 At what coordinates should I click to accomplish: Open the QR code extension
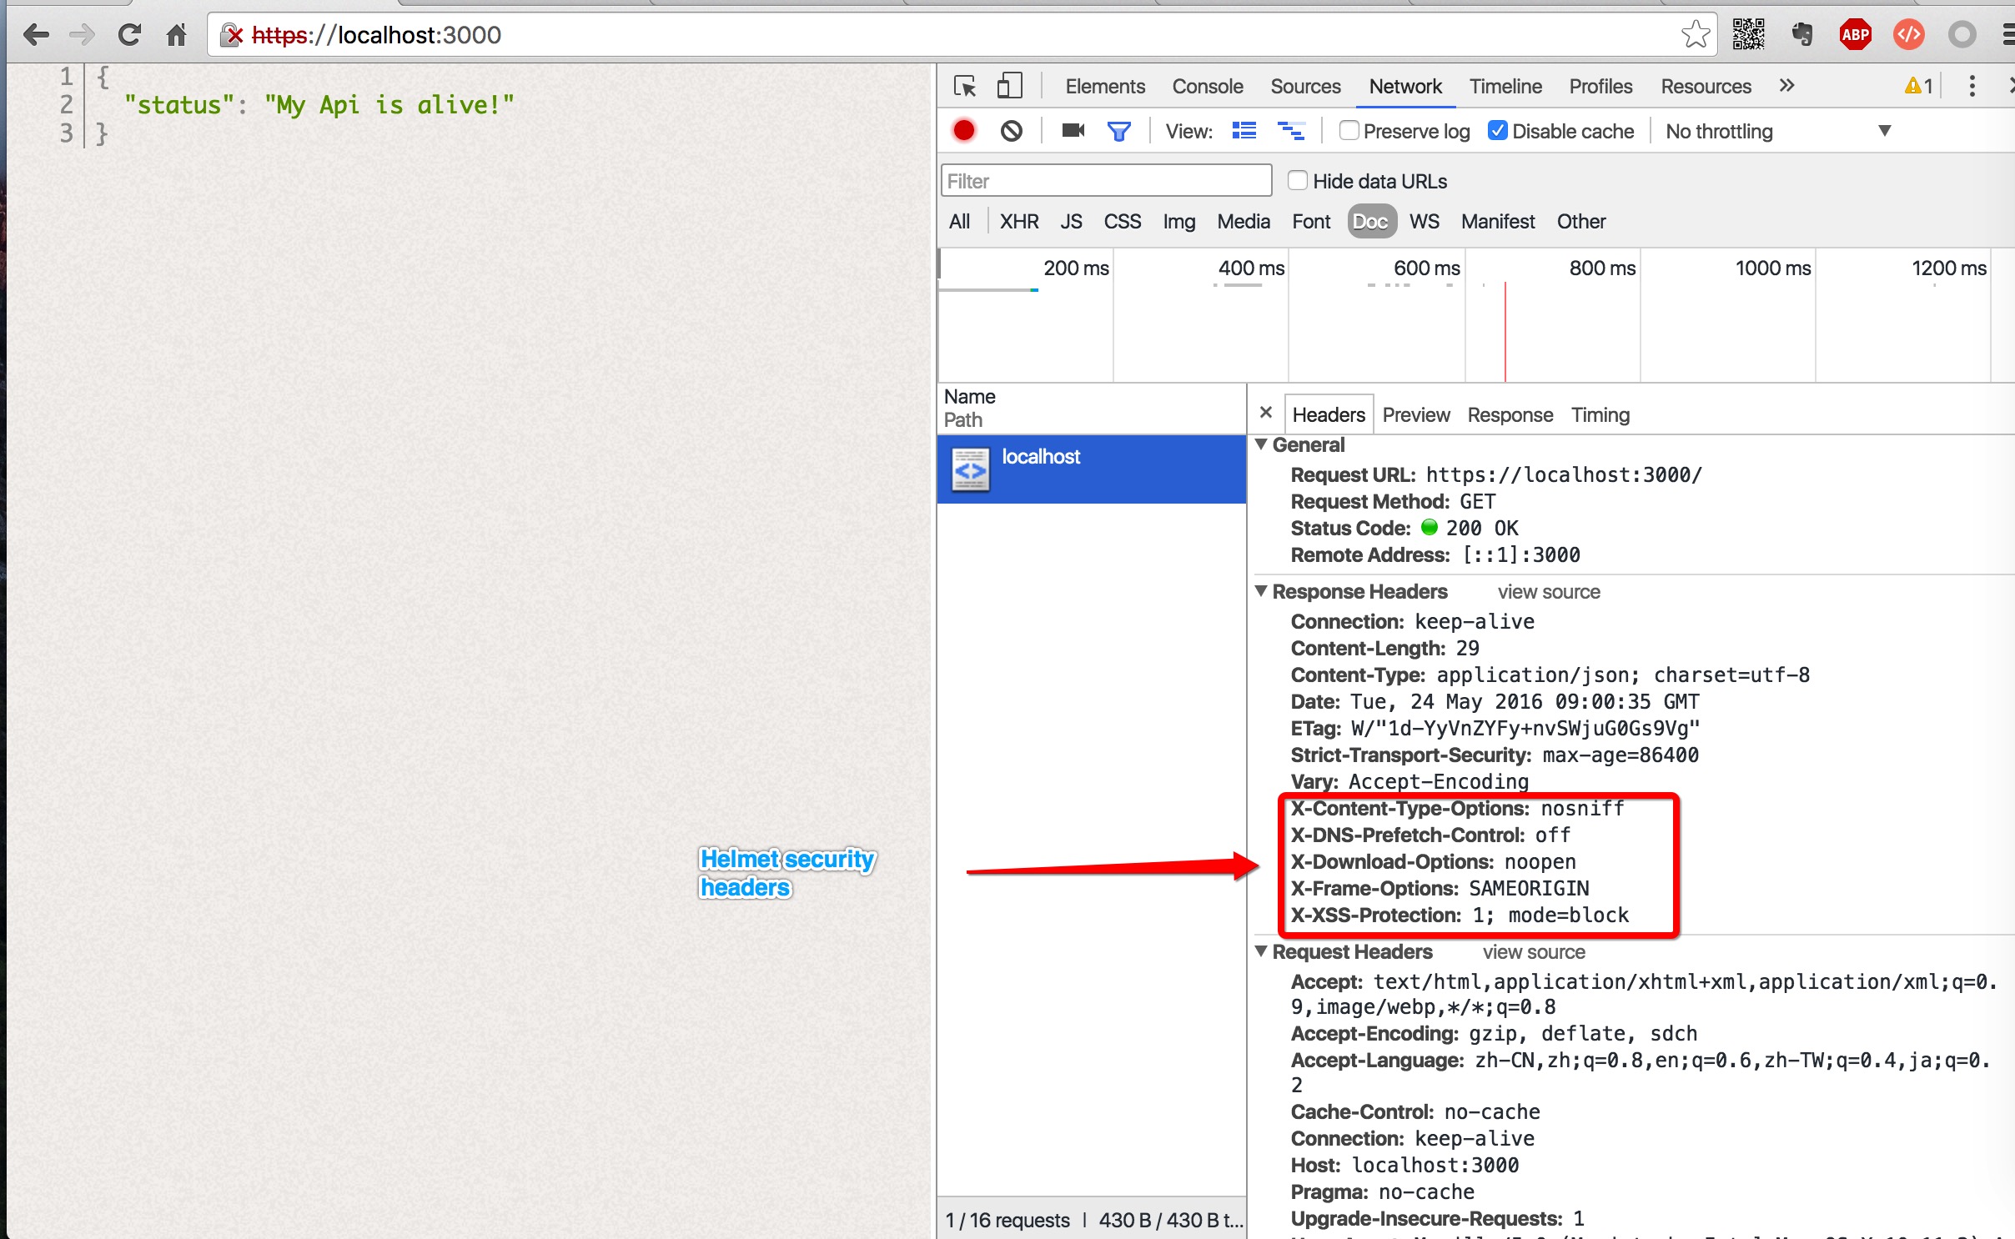1749,34
